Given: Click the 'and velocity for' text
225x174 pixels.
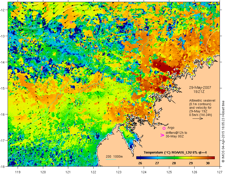Looking at the screenshot, I should click(200, 108).
